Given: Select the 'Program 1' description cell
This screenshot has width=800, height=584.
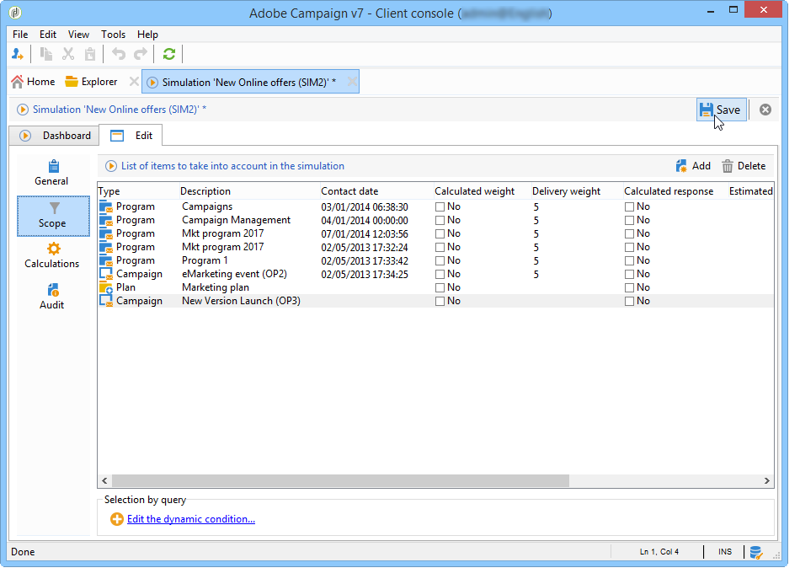Looking at the screenshot, I should coord(205,260).
